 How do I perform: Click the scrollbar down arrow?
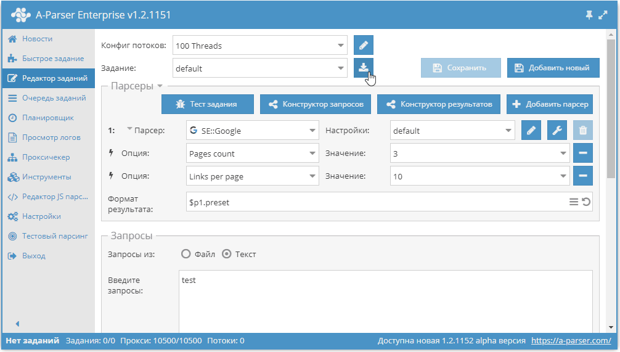(x=611, y=327)
